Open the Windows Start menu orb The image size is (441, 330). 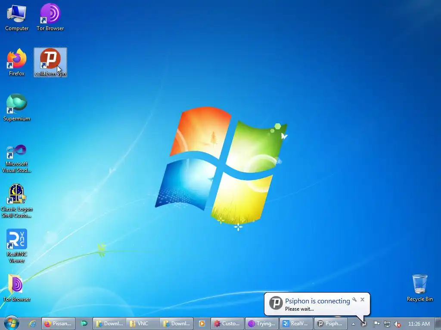(11, 323)
